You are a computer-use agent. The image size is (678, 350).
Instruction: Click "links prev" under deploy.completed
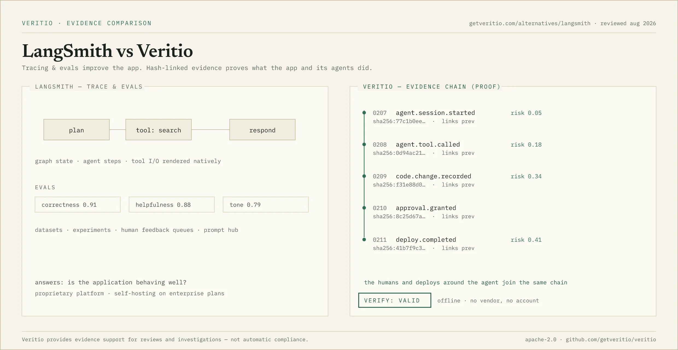(458, 248)
